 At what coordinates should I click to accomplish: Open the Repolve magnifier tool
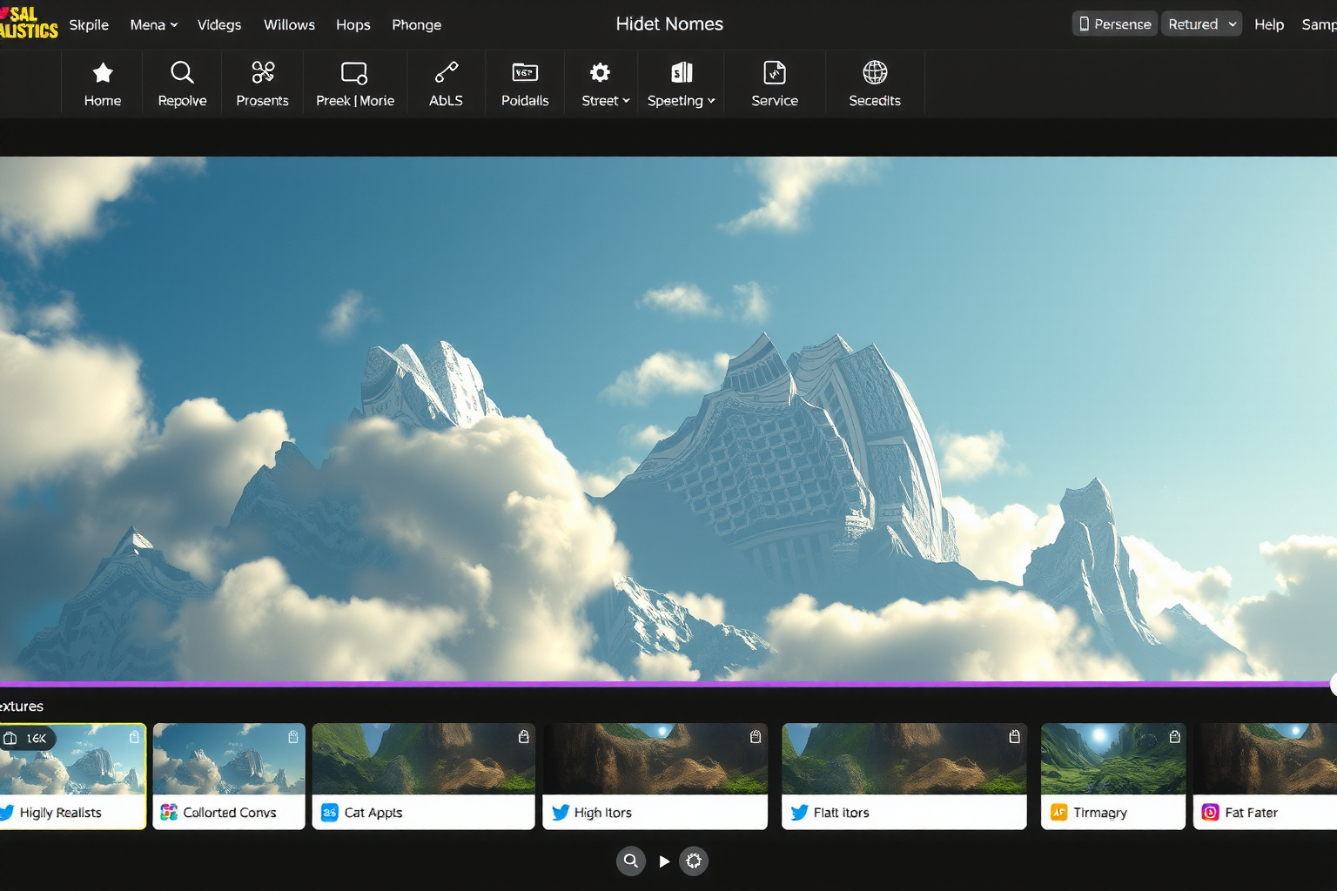(x=182, y=72)
